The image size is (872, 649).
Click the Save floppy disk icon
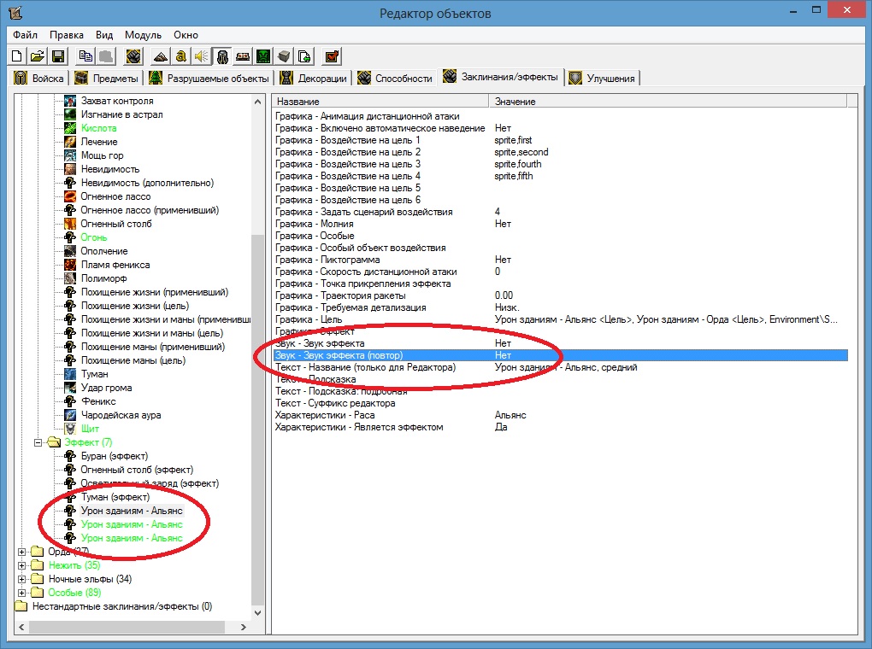(58, 56)
